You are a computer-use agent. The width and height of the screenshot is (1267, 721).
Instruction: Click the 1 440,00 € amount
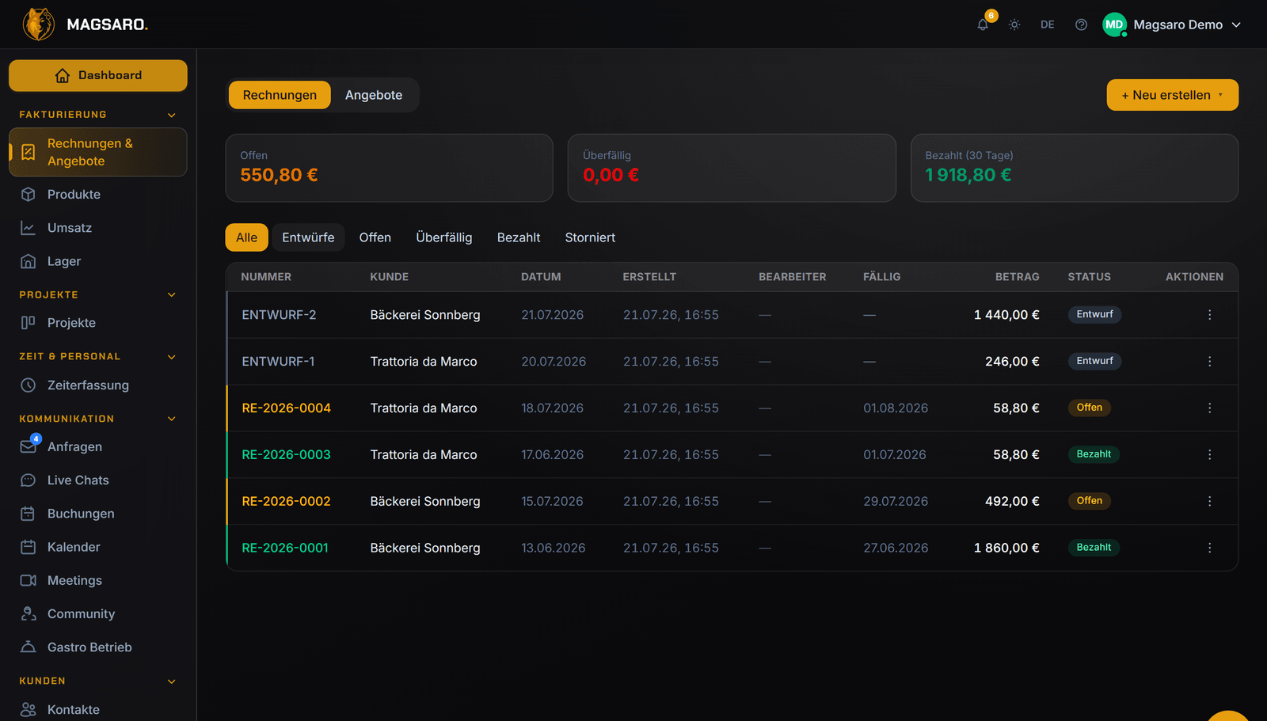click(1006, 315)
